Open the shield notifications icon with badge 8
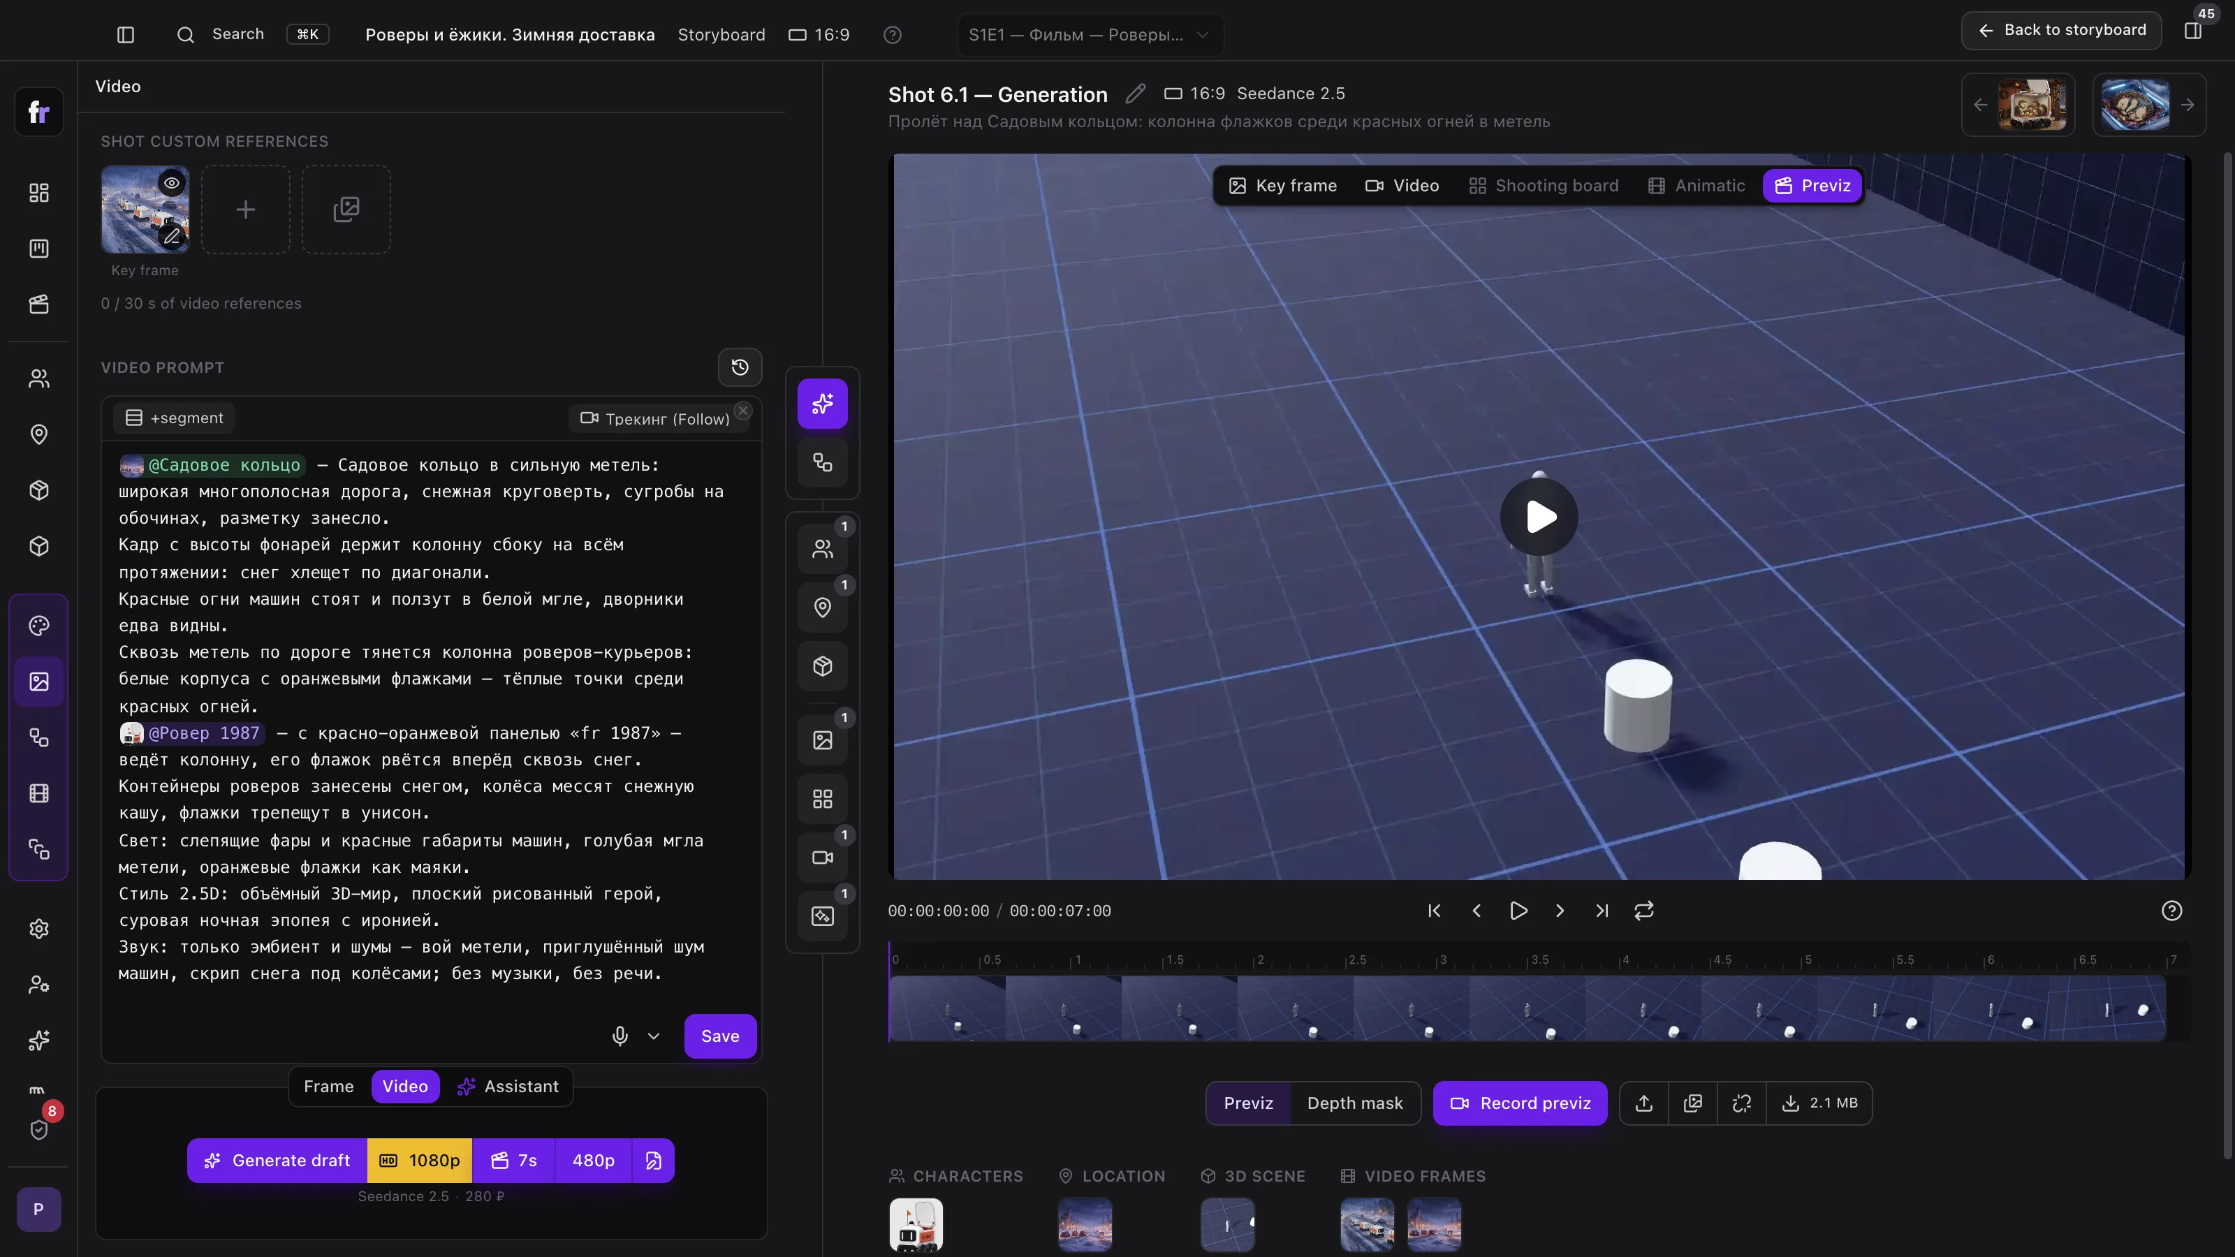The image size is (2235, 1257). 38,1129
